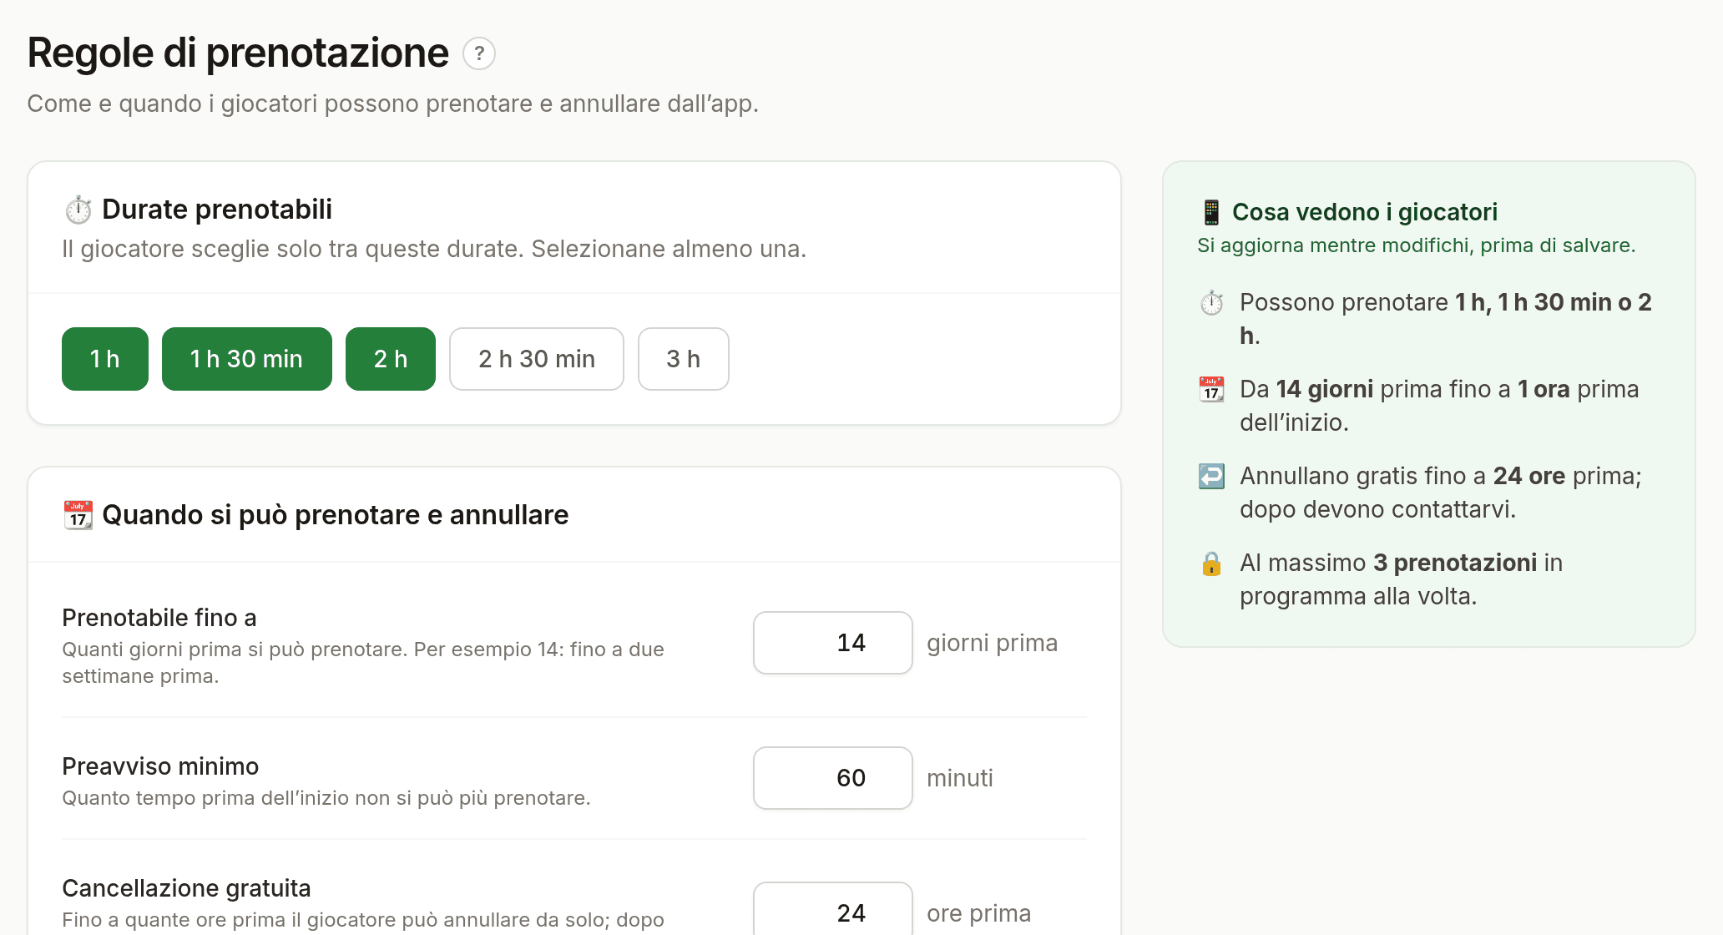Click the calendar icon beside Da 14 giorni
This screenshot has width=1723, height=935.
pyautogui.click(x=1211, y=389)
